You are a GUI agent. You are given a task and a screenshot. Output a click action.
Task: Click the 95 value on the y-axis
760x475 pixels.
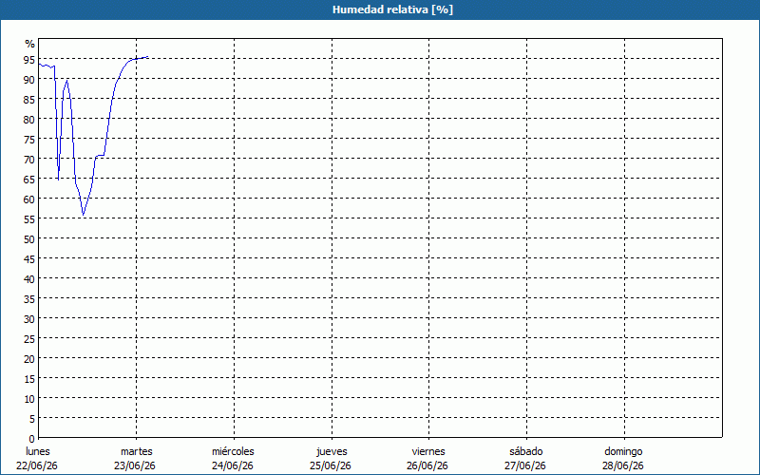click(x=29, y=60)
